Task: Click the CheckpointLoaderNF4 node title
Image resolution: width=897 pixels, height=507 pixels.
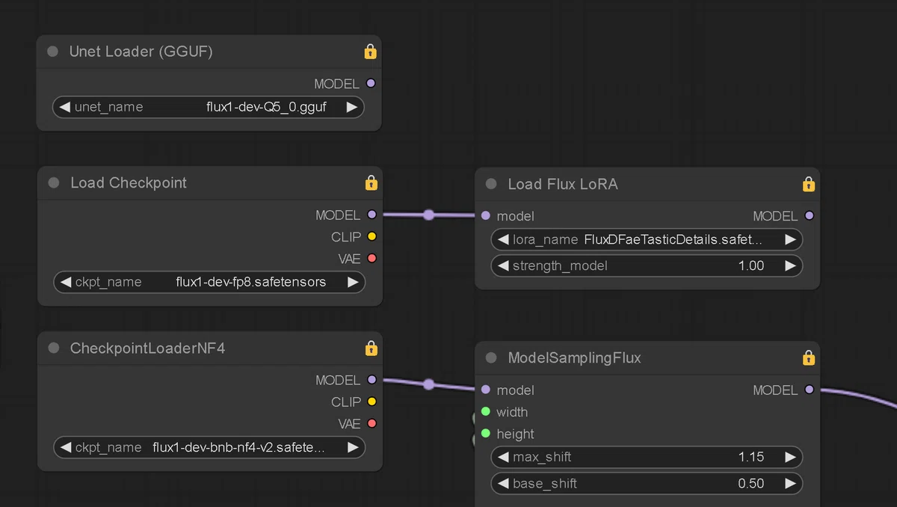Action: [148, 348]
